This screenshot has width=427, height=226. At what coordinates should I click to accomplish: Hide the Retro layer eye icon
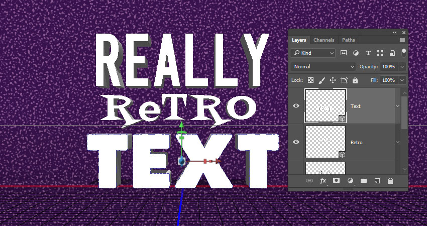(296, 142)
